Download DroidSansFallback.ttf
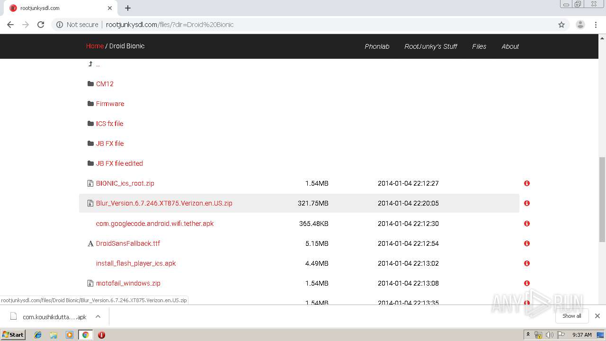Image resolution: width=606 pixels, height=341 pixels. coord(128,243)
